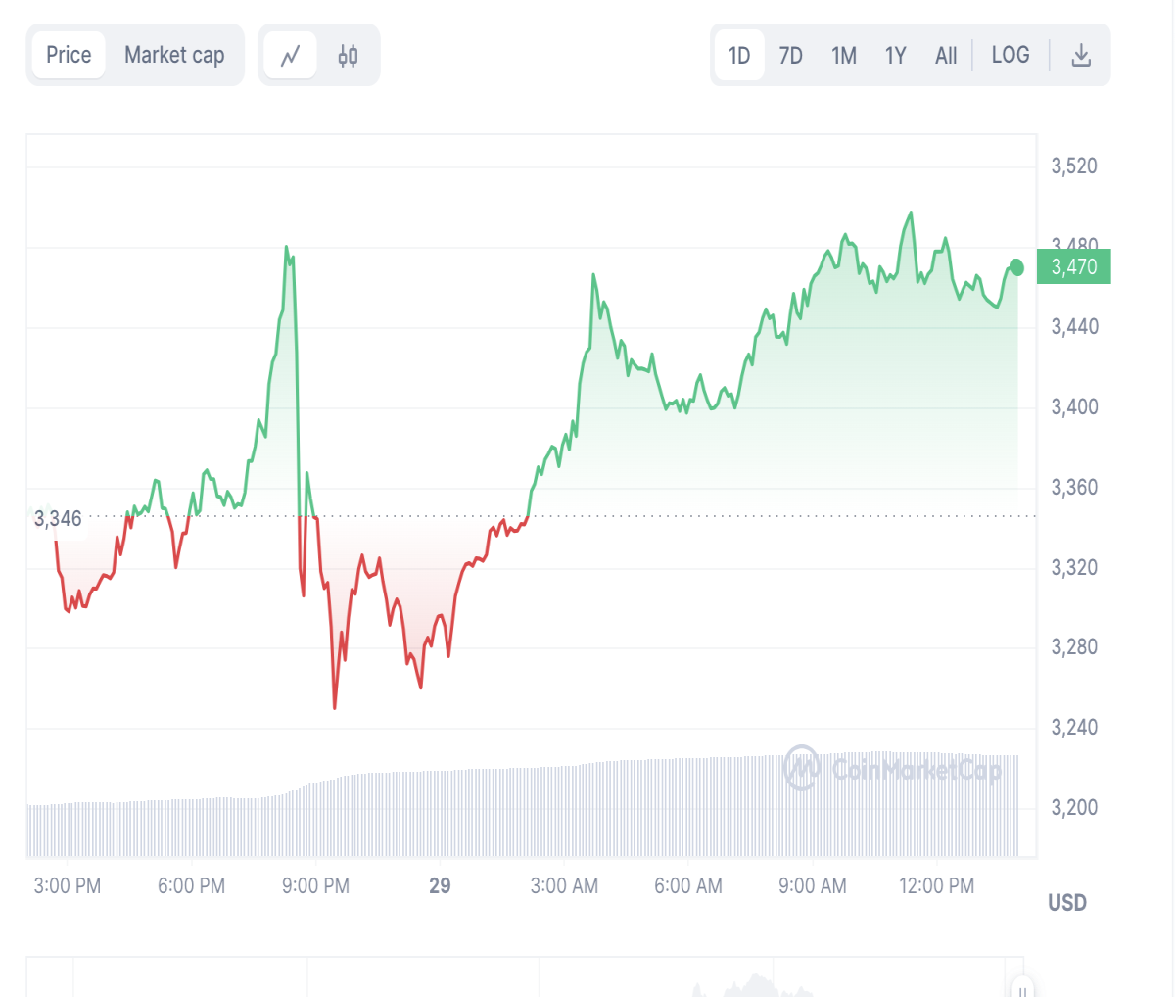Click the mini overview chart strip
Viewport: 1175px width, 997px height.
525,977
